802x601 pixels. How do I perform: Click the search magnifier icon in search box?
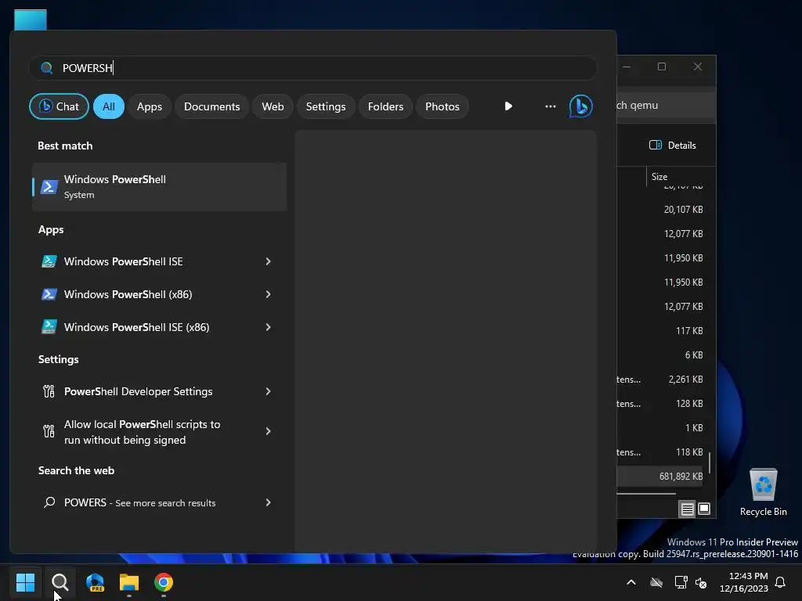pyautogui.click(x=46, y=68)
